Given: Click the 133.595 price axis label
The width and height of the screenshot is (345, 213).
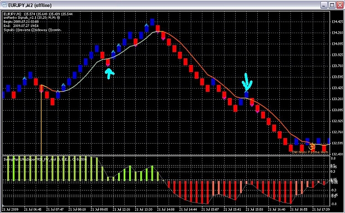Looking at the screenshot, I should (337, 77).
